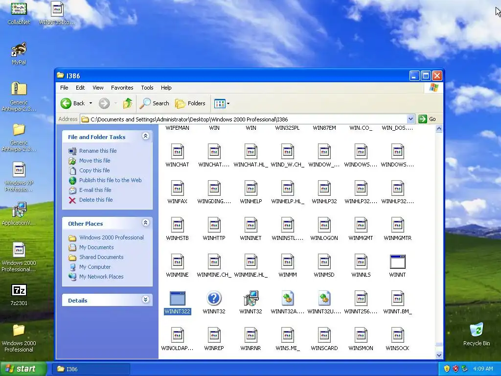501x376 pixels.
Task: Select the WINFAX file icon
Action: point(177,188)
